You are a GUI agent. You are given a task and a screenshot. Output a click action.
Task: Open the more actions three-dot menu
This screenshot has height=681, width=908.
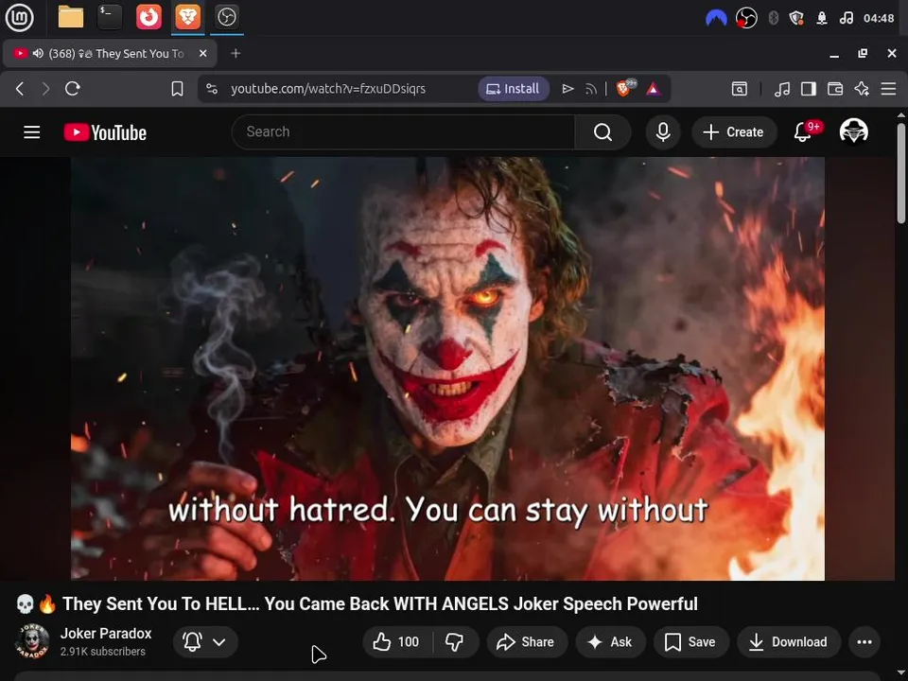(x=864, y=641)
